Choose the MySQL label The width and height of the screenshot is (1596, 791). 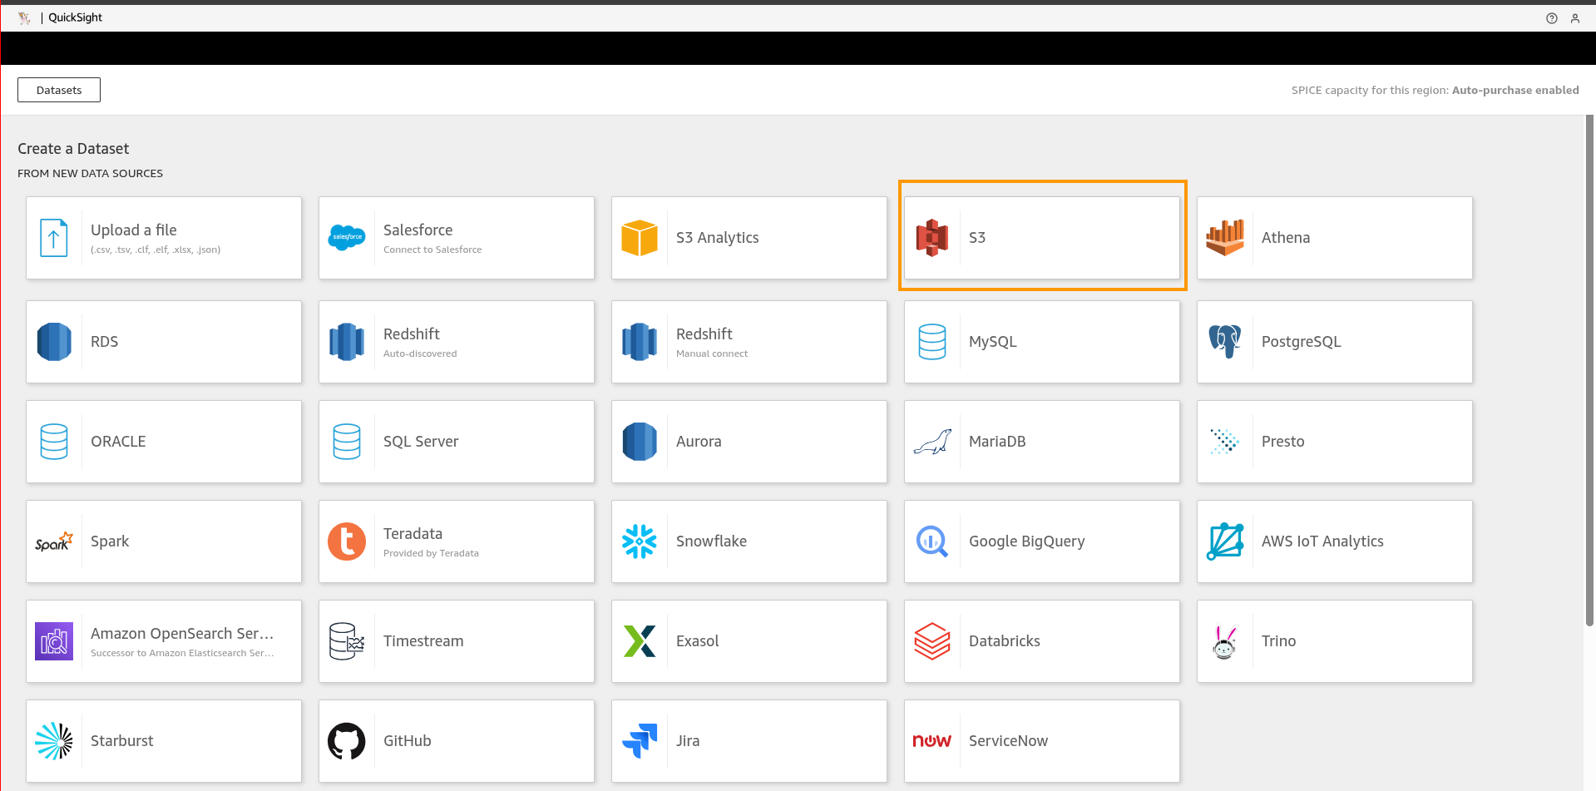pos(993,342)
